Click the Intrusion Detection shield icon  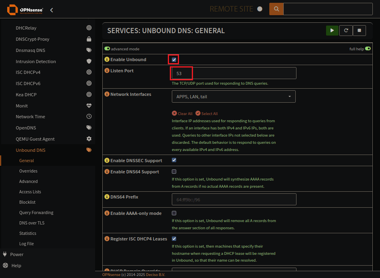(89, 61)
